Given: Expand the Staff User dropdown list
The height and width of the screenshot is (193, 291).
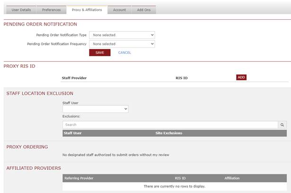Looking at the screenshot, I should [95, 109].
